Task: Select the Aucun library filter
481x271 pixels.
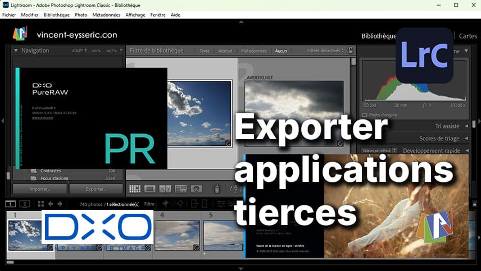Action: pos(281,51)
